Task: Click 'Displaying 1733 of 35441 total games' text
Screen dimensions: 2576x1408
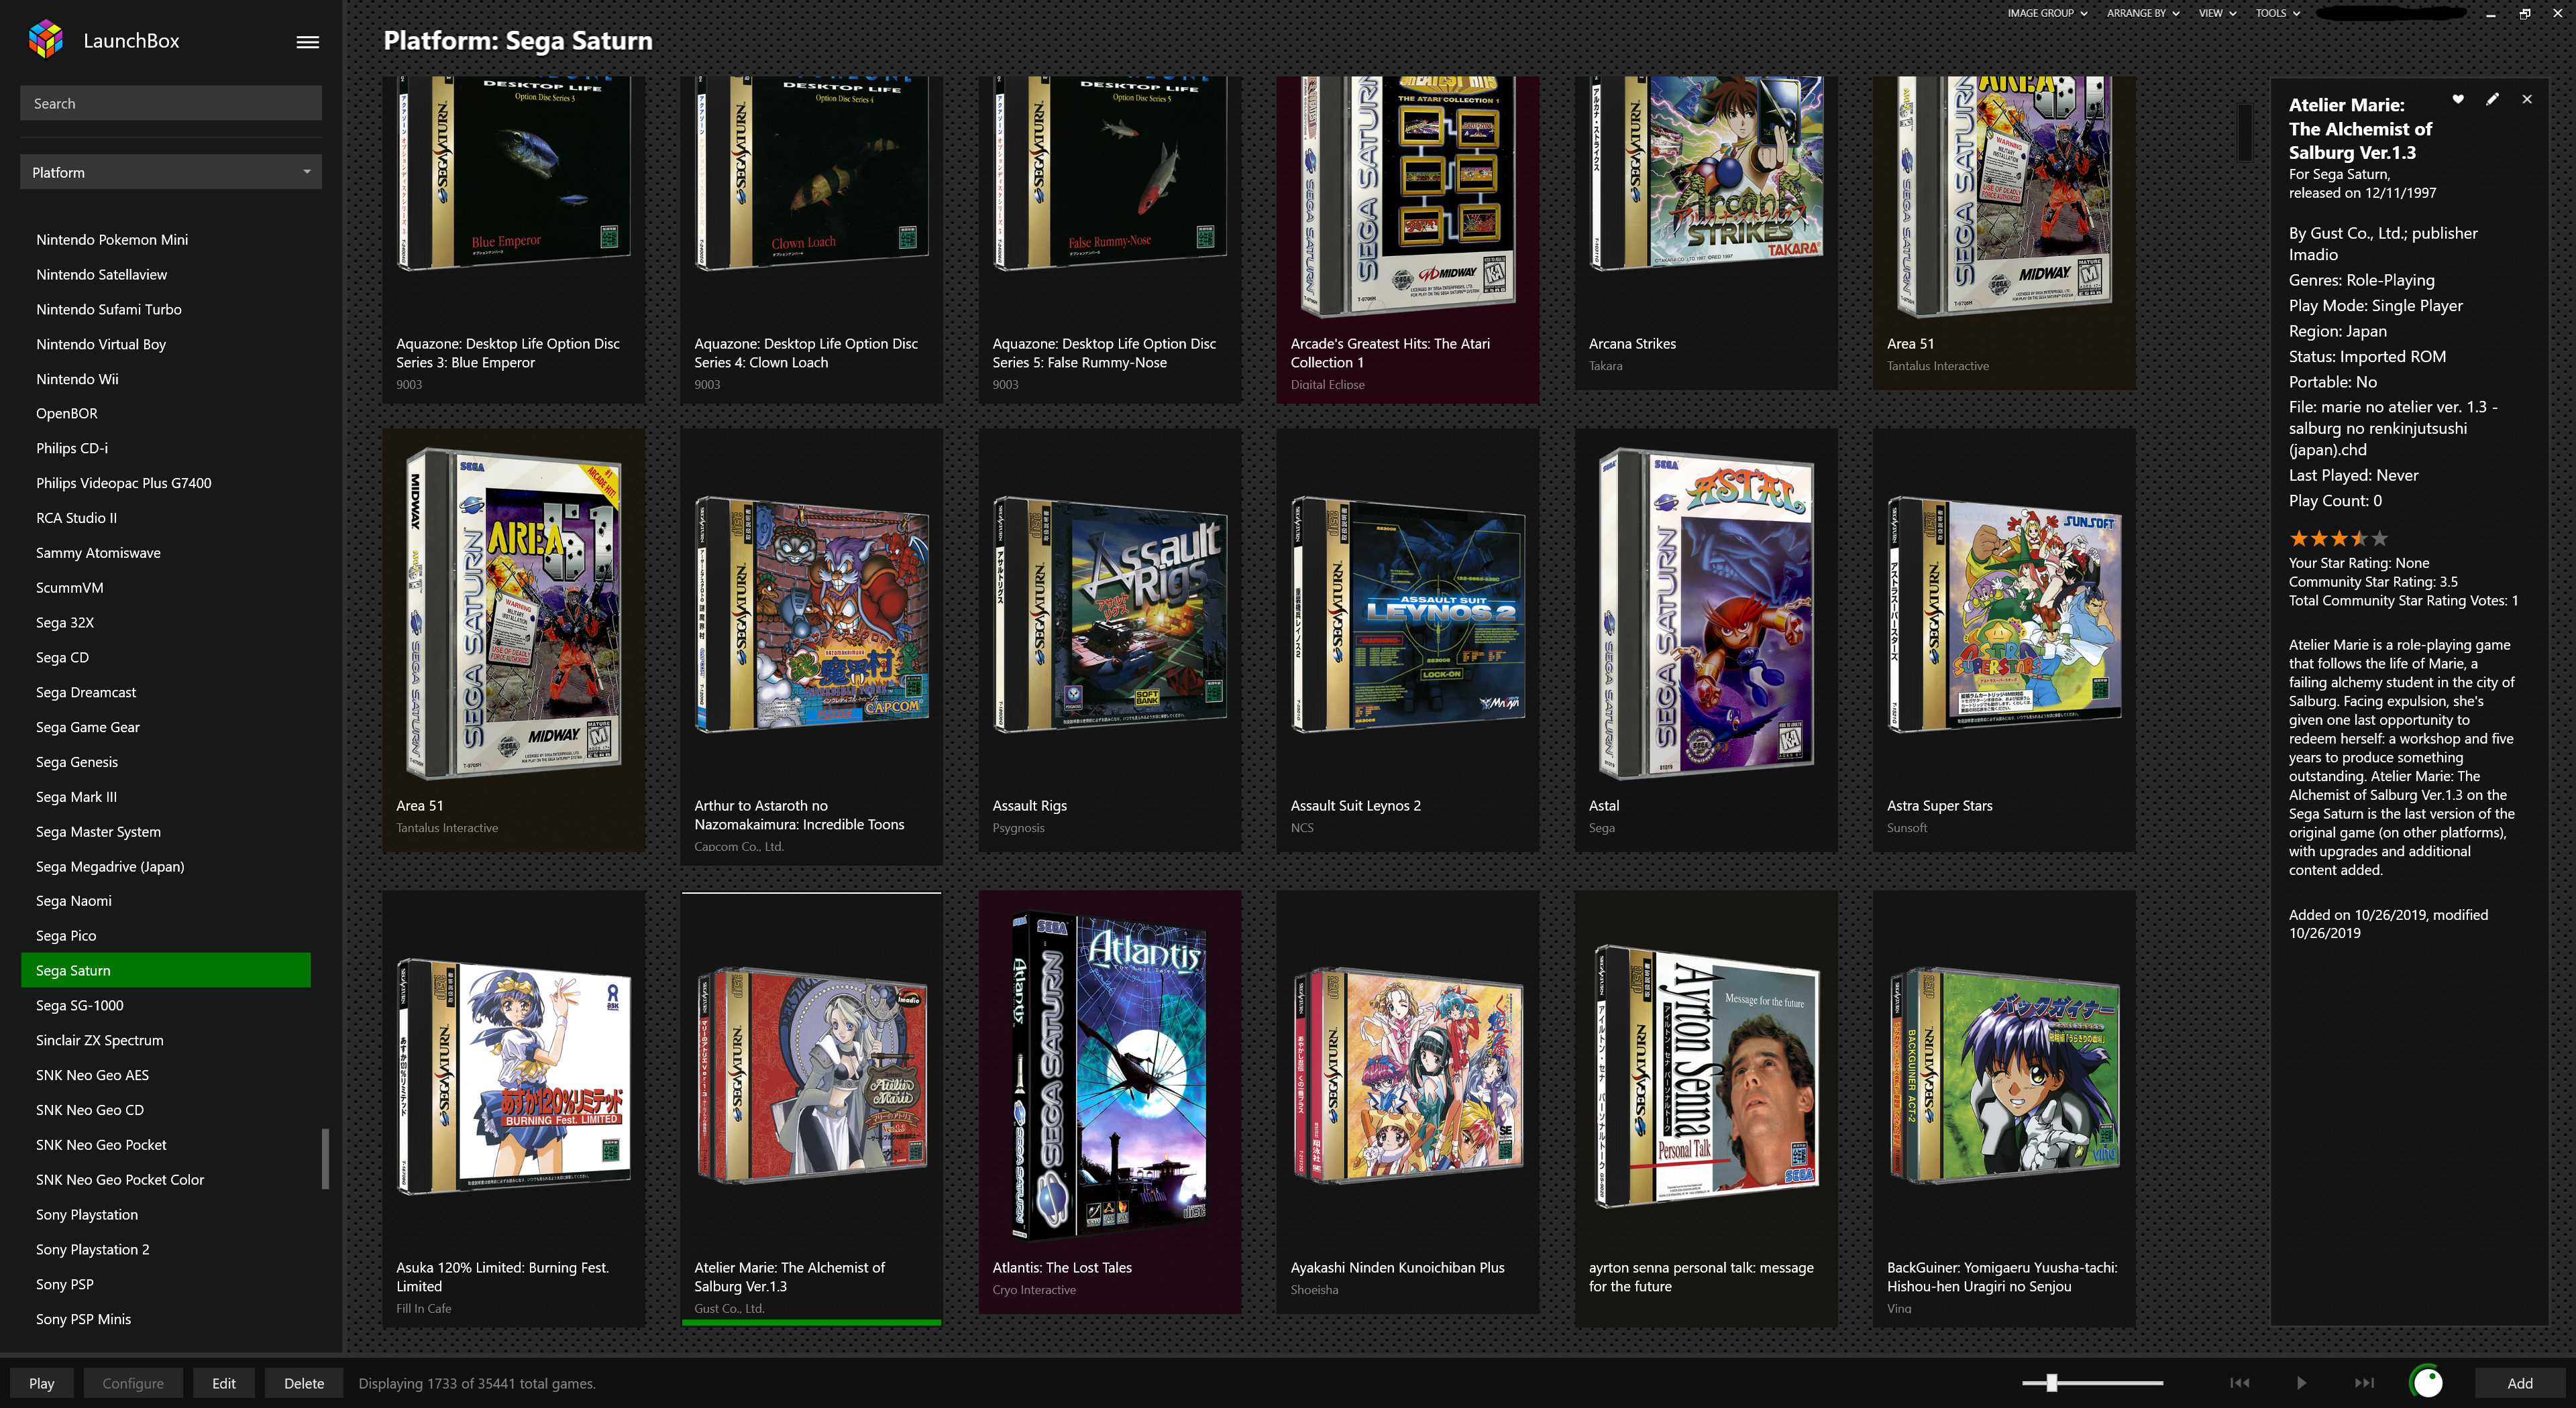Action: 477,1383
